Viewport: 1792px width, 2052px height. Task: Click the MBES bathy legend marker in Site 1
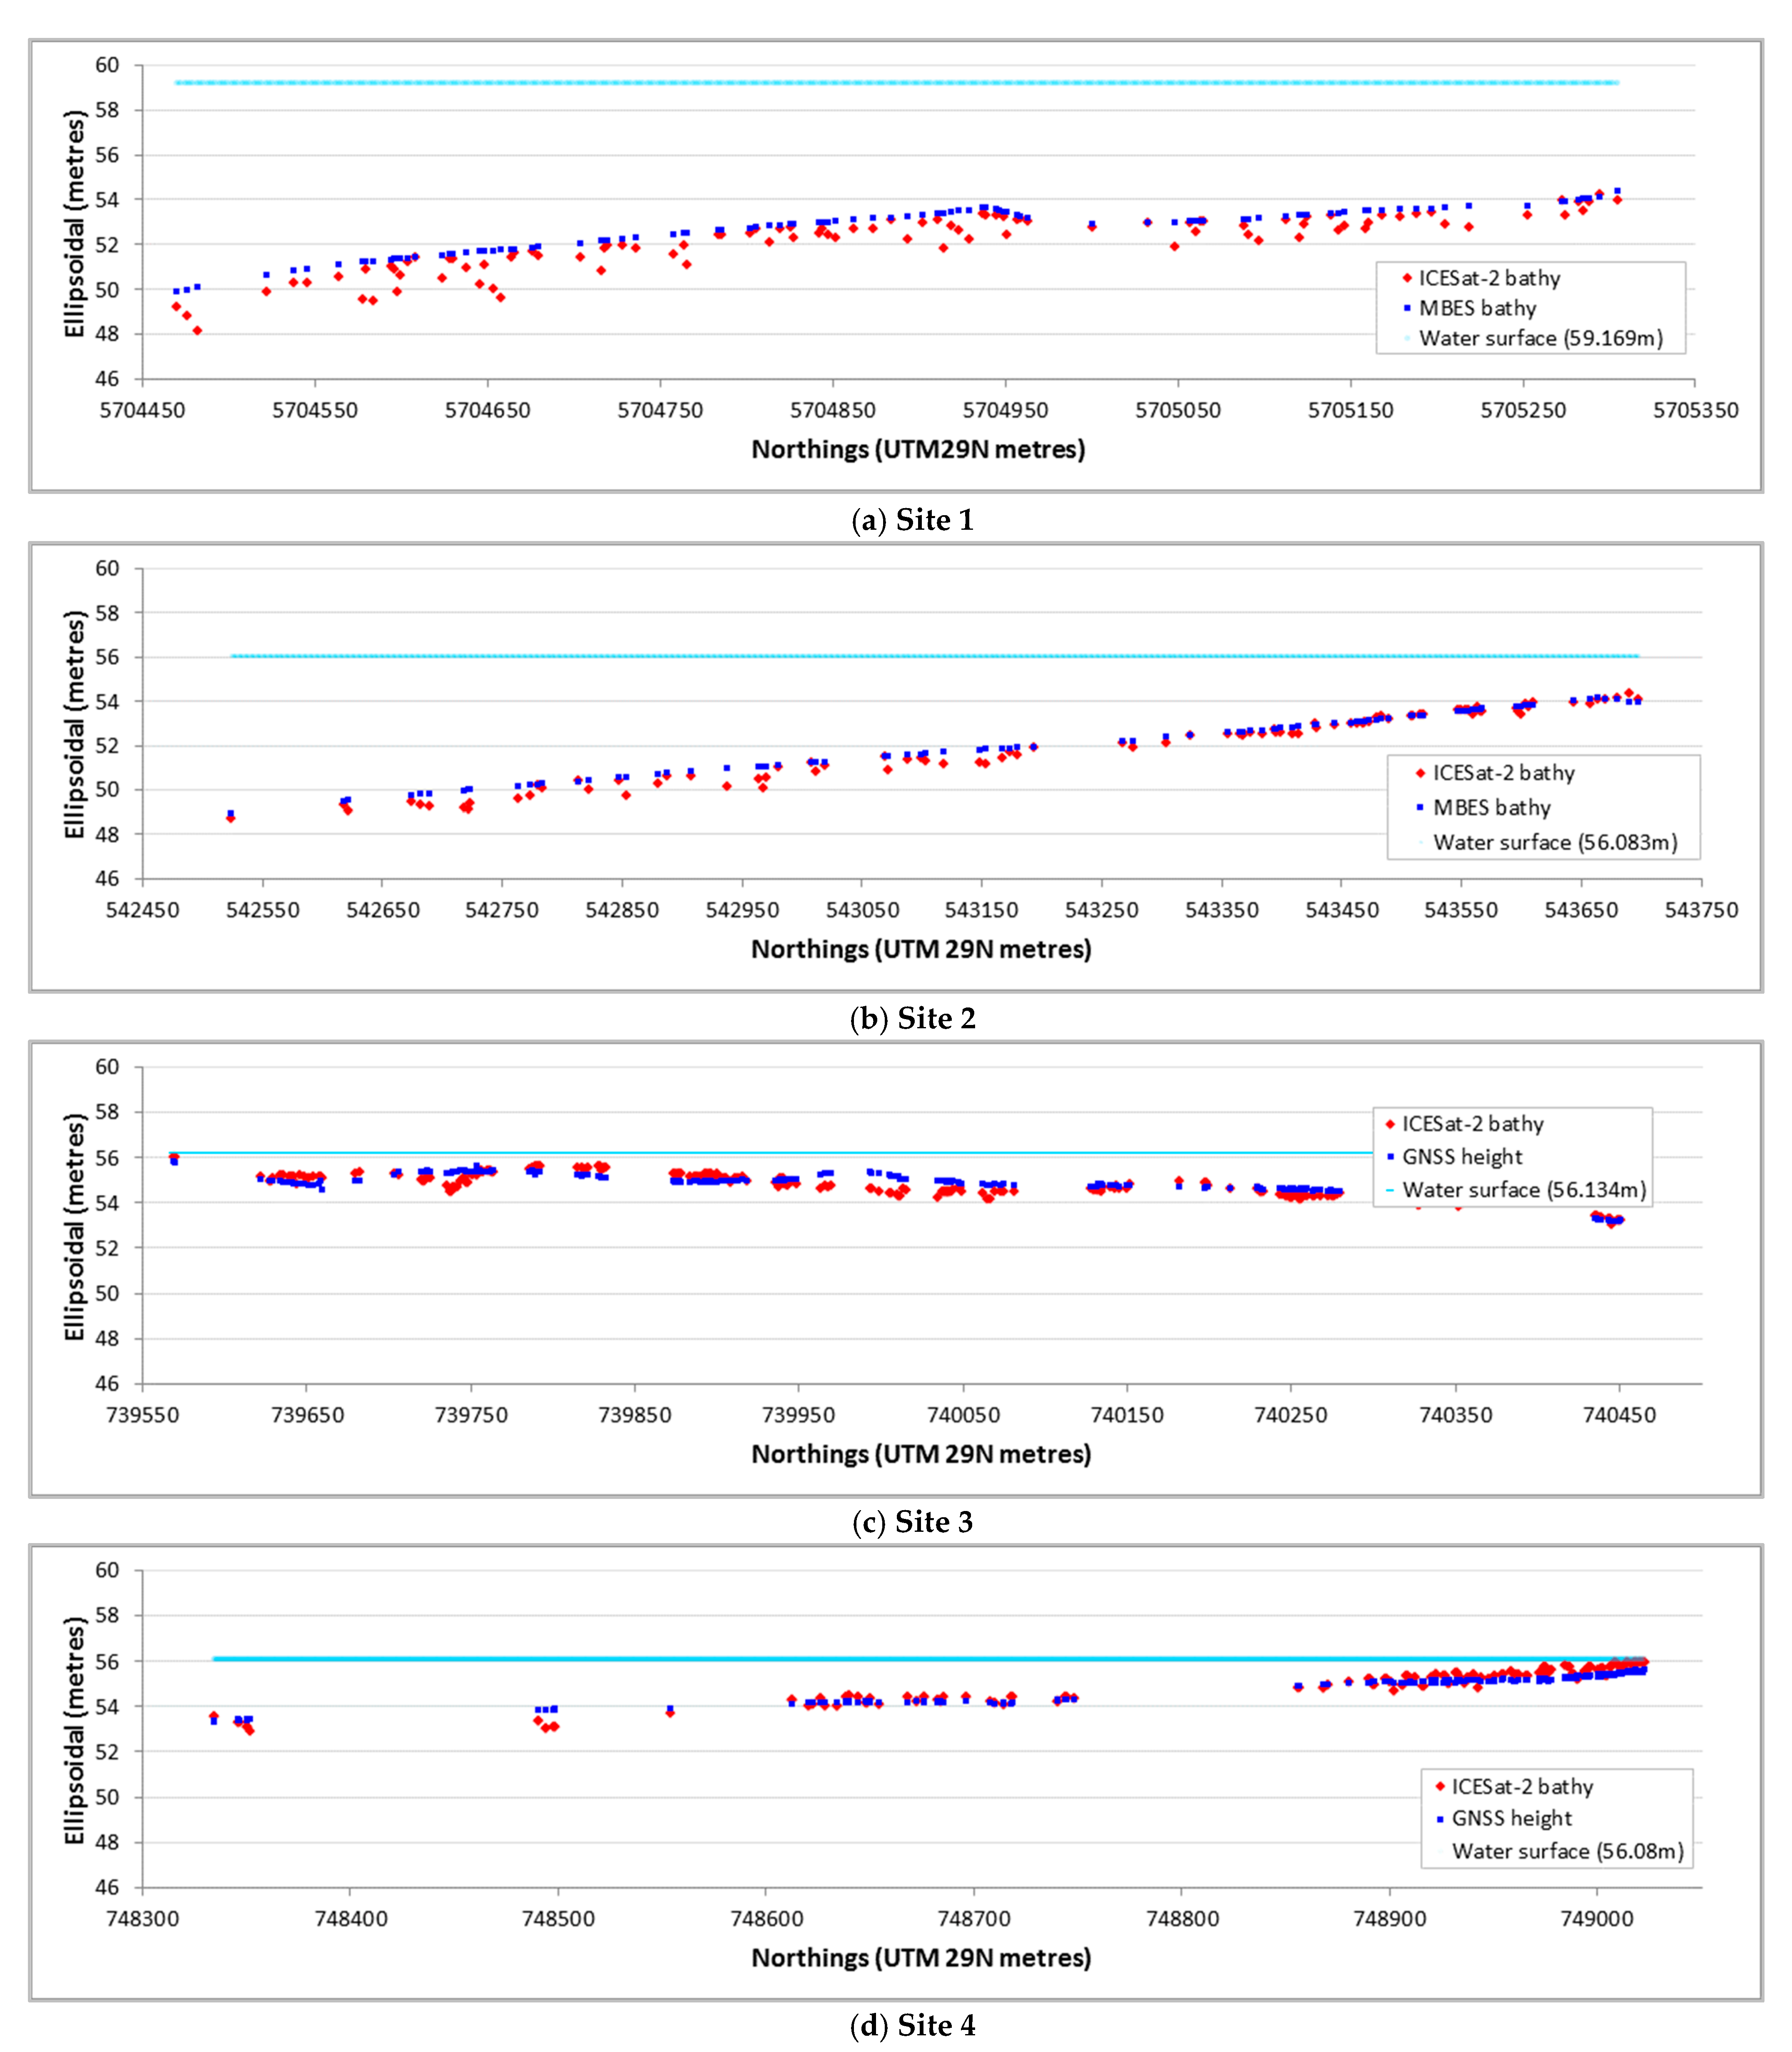(1406, 308)
